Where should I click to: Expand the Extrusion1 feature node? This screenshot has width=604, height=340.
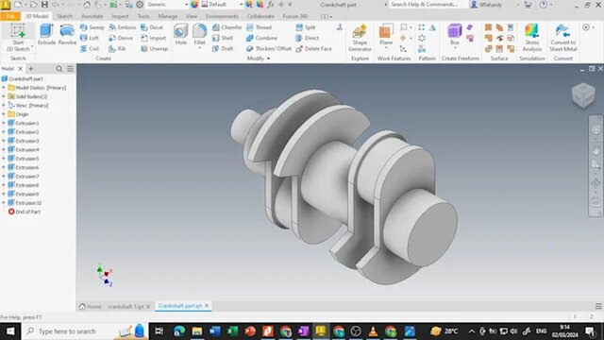[x=4, y=124]
